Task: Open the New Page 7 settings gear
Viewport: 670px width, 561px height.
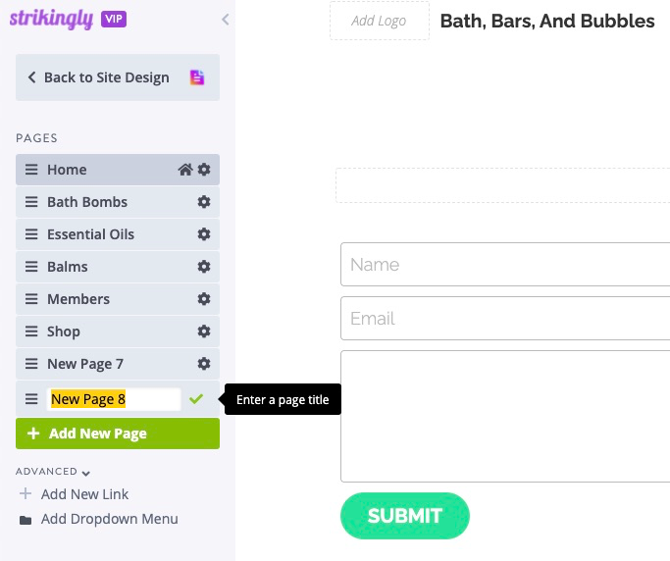Action: point(204,364)
